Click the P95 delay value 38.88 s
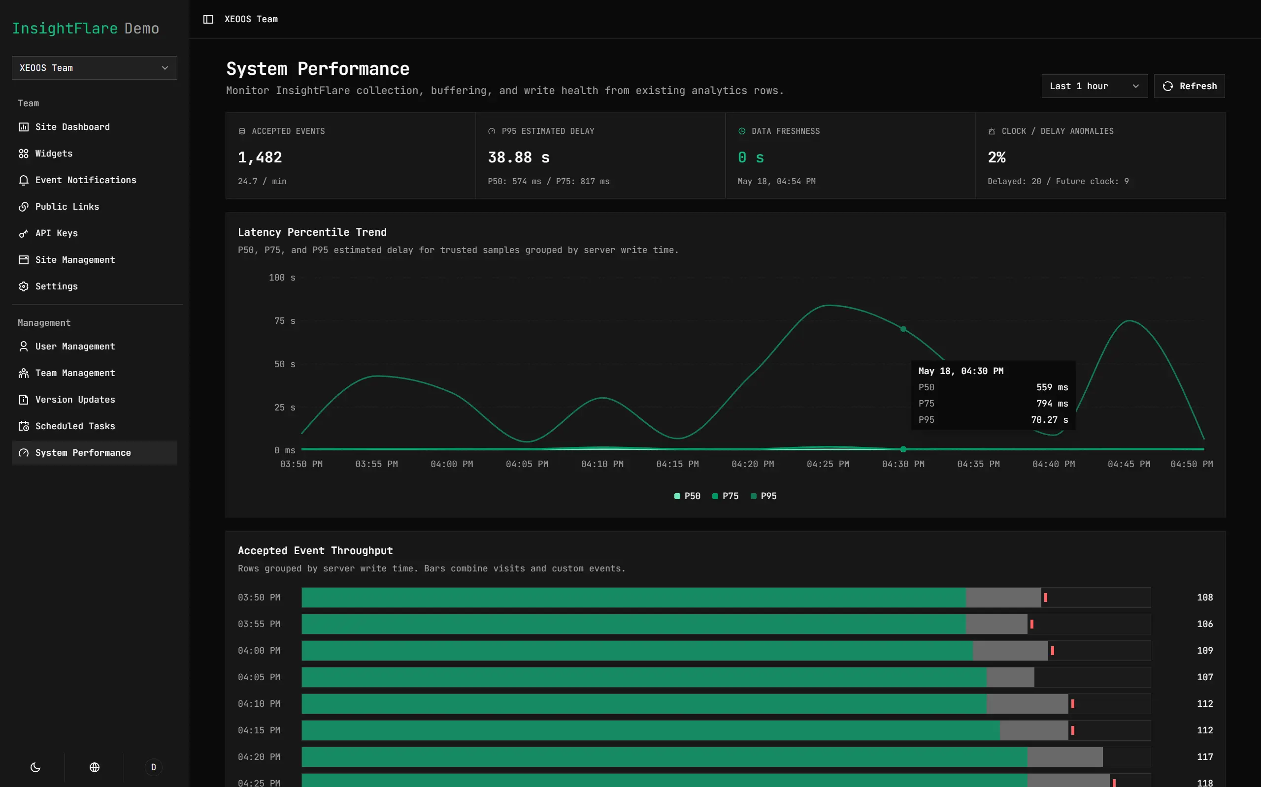Image resolution: width=1261 pixels, height=787 pixels. tap(519, 157)
